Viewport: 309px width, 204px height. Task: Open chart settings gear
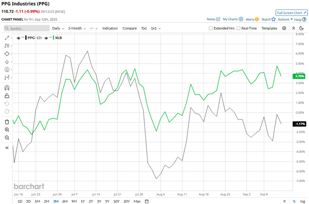[x=284, y=28]
